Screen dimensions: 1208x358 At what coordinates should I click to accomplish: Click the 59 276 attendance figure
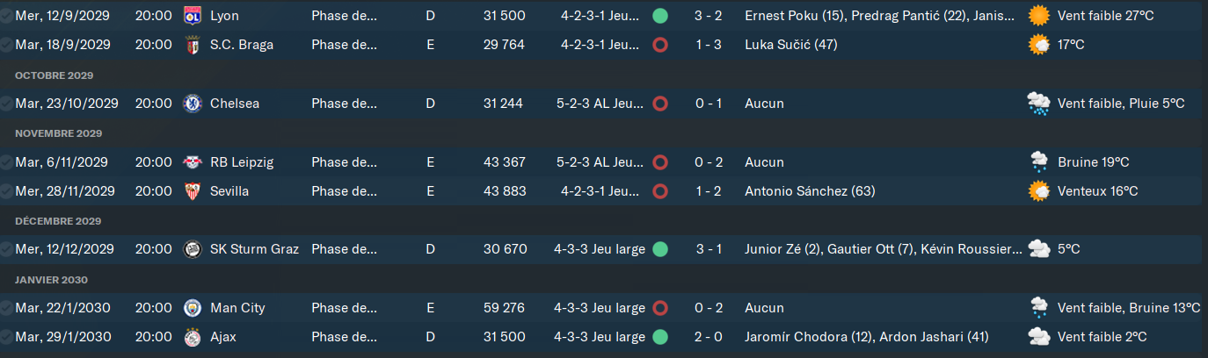504,308
